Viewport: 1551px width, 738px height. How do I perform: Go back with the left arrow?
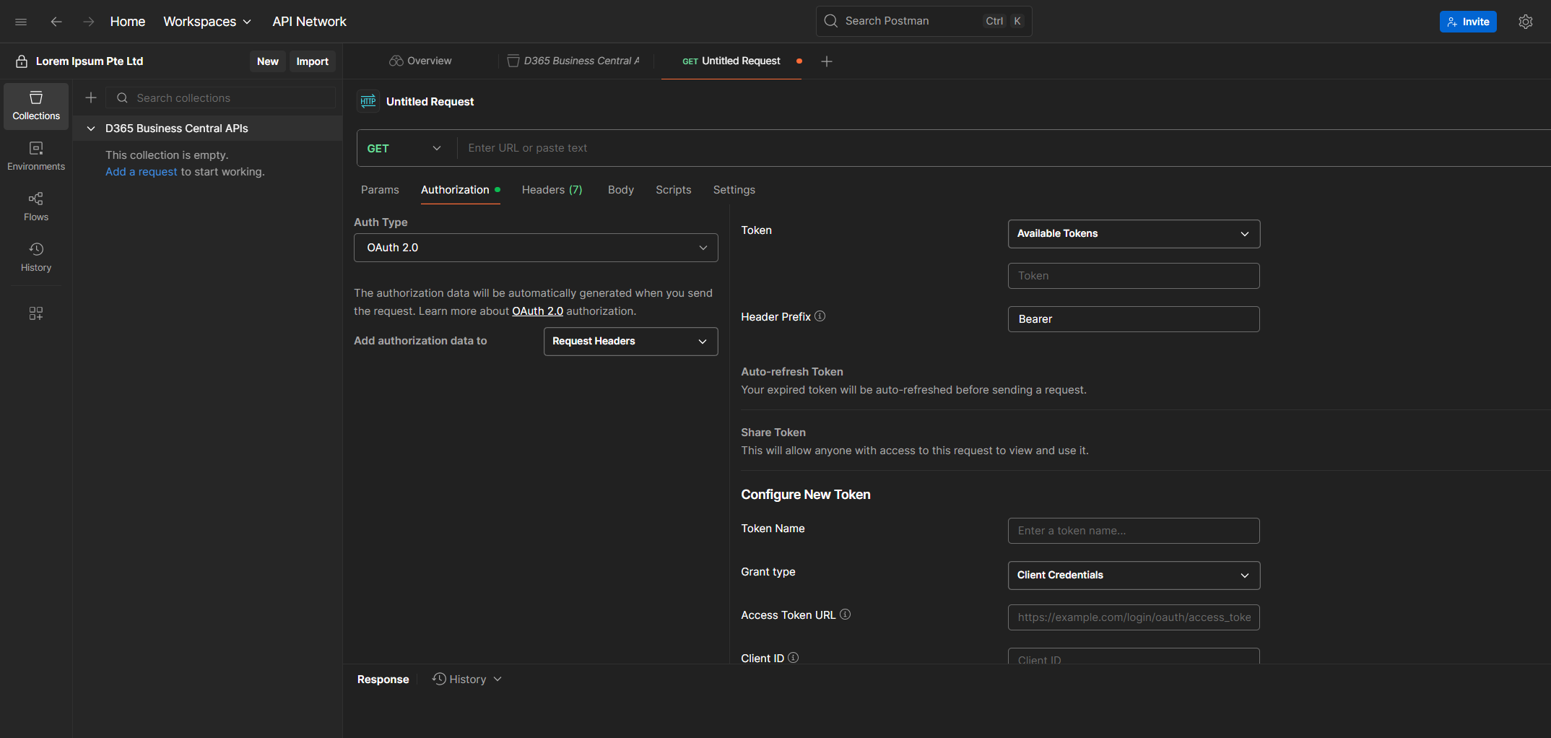pyautogui.click(x=56, y=22)
